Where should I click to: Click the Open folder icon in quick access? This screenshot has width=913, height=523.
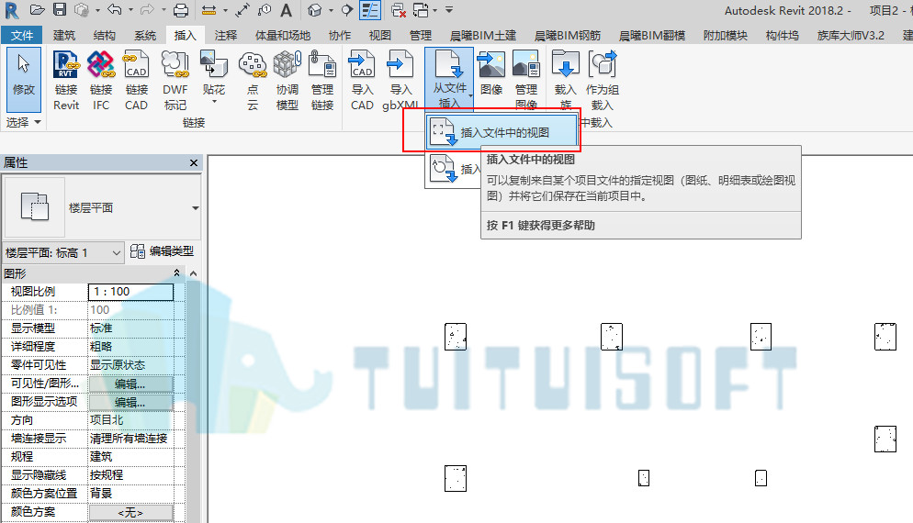point(38,10)
